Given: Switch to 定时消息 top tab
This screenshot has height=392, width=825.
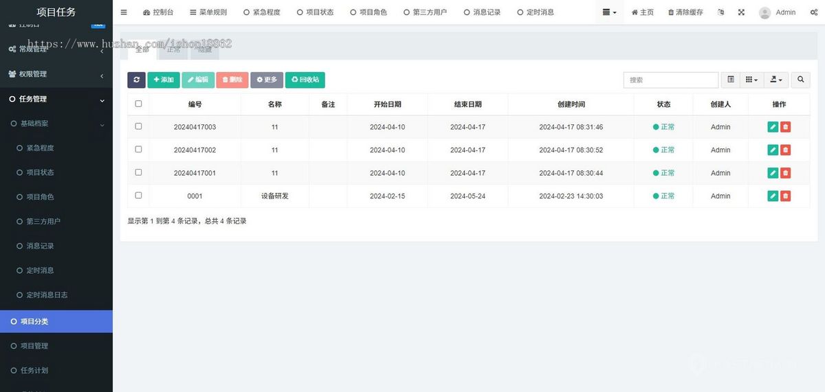Looking at the screenshot, I should click(536, 12).
